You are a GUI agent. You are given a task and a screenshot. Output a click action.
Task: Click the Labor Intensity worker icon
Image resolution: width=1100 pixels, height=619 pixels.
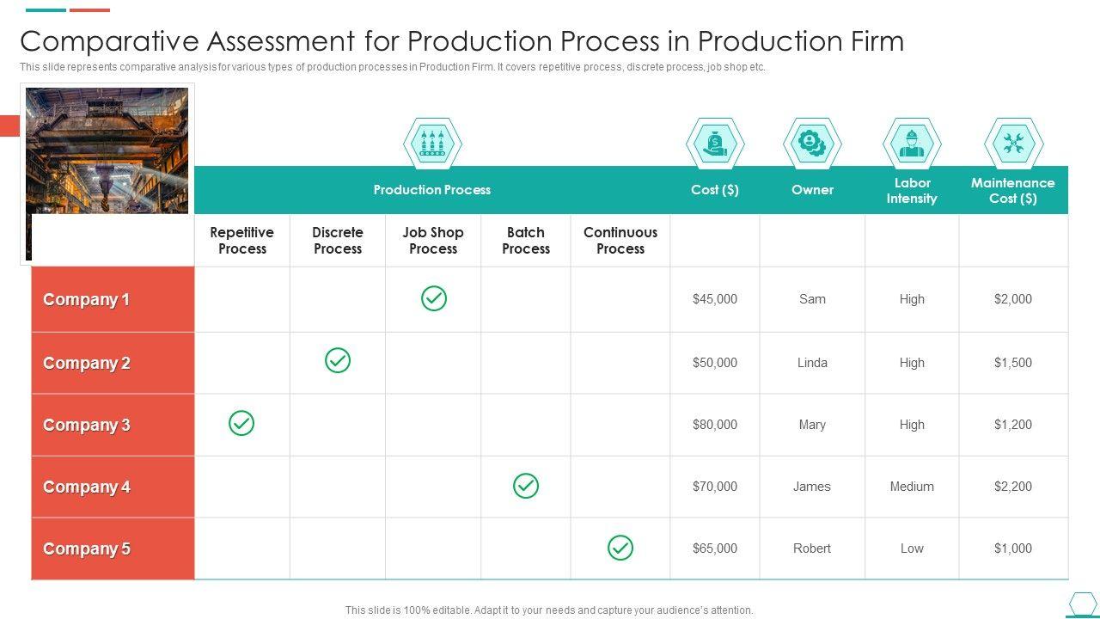coord(912,143)
